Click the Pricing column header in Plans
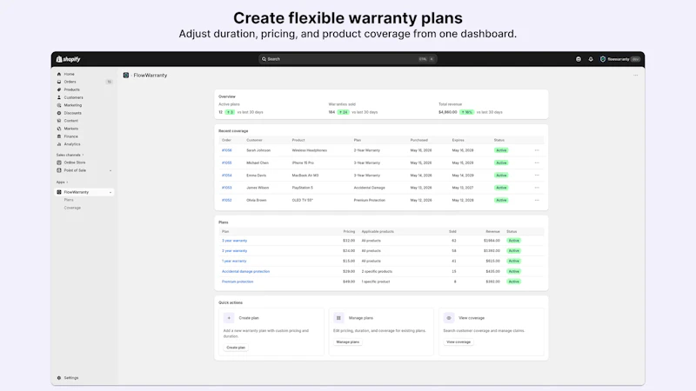The height and width of the screenshot is (391, 696). coord(349,231)
